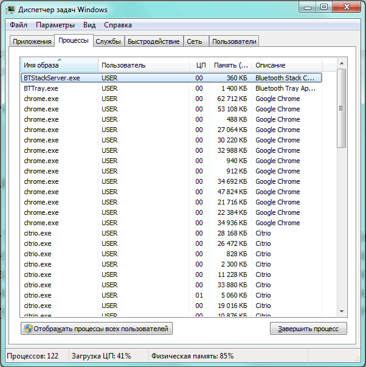366x367 pixels.
Task: Select chrome.exe using 30 220 КБ
Action: [x=171, y=140]
